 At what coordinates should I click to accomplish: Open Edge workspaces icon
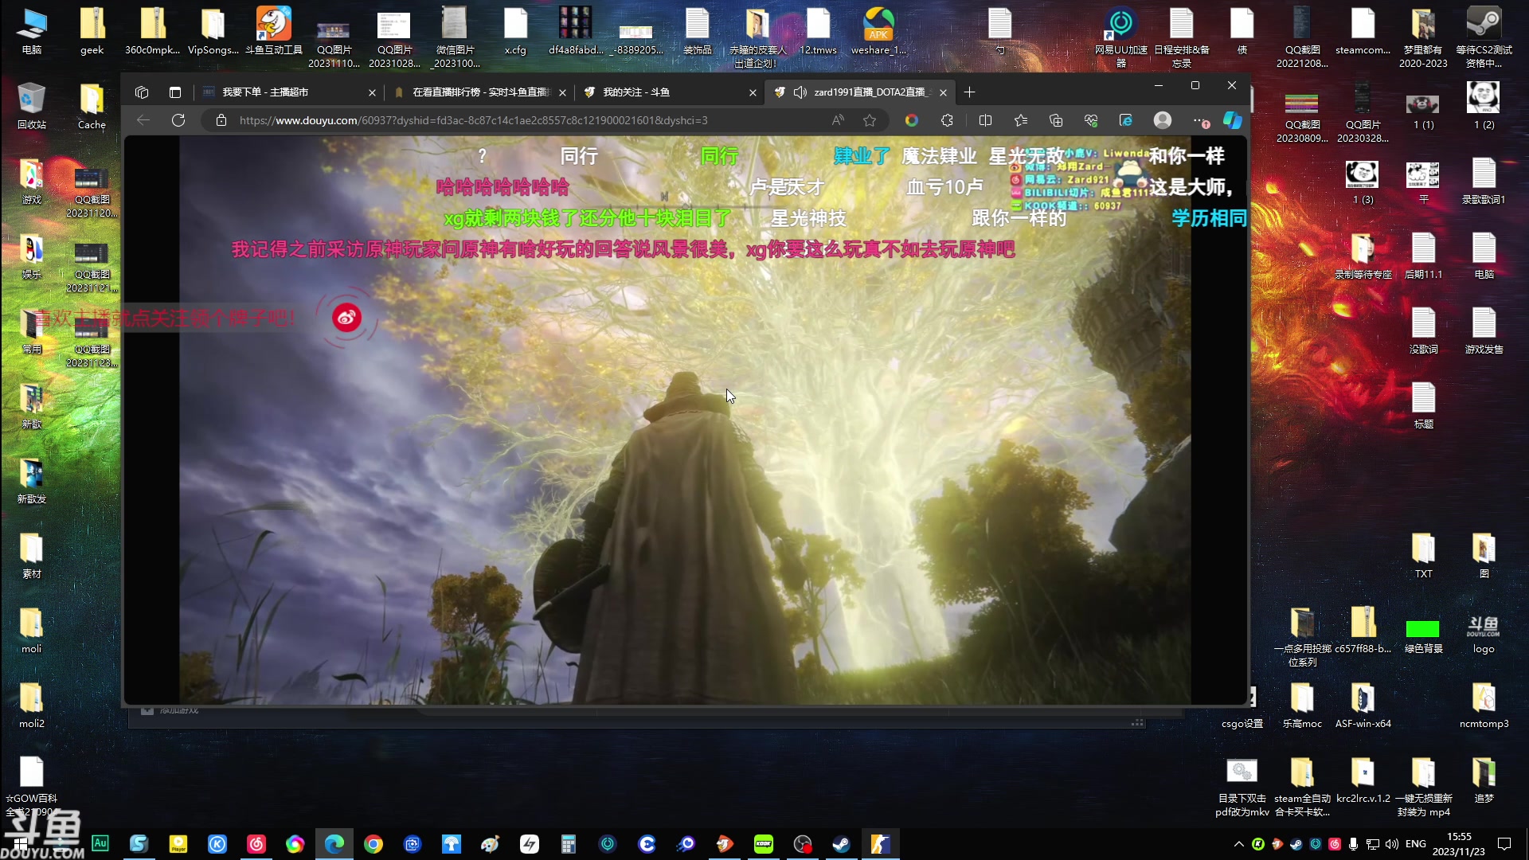pos(142,92)
